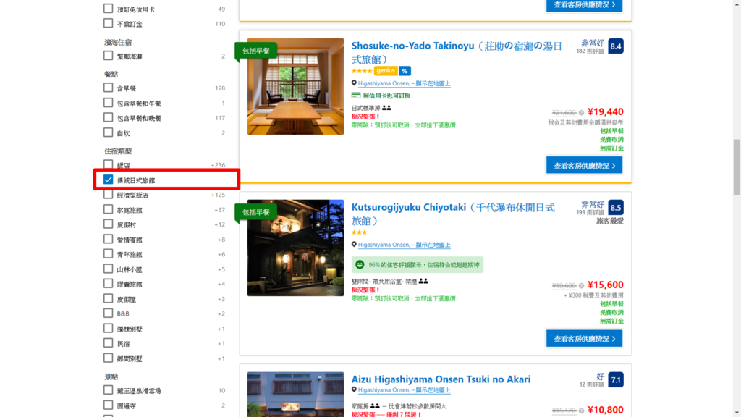Select the 圓通寺 landmark checkbox

109,405
